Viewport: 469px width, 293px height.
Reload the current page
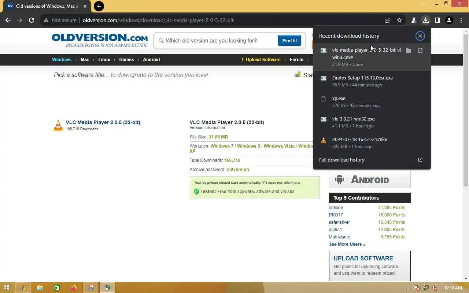point(32,20)
